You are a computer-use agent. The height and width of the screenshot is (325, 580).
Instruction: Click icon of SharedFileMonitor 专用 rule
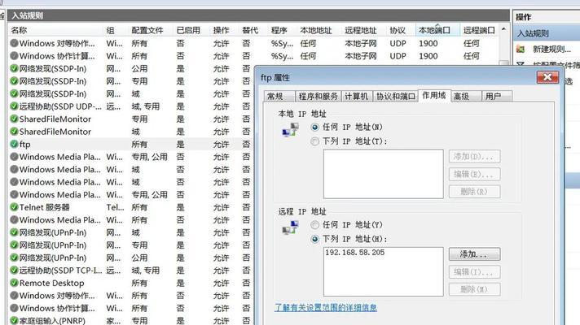click(14, 119)
